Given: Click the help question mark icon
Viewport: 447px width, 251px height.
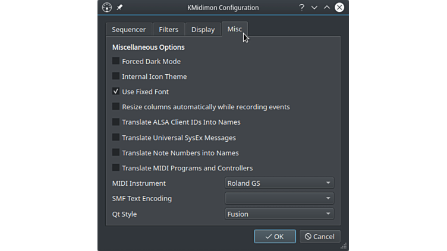Looking at the screenshot, I should (x=301, y=8).
